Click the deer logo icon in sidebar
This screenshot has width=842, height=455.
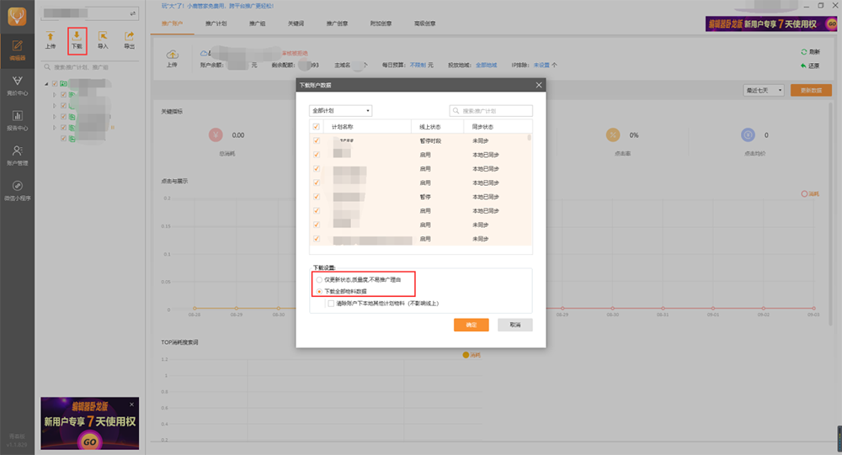tap(17, 17)
